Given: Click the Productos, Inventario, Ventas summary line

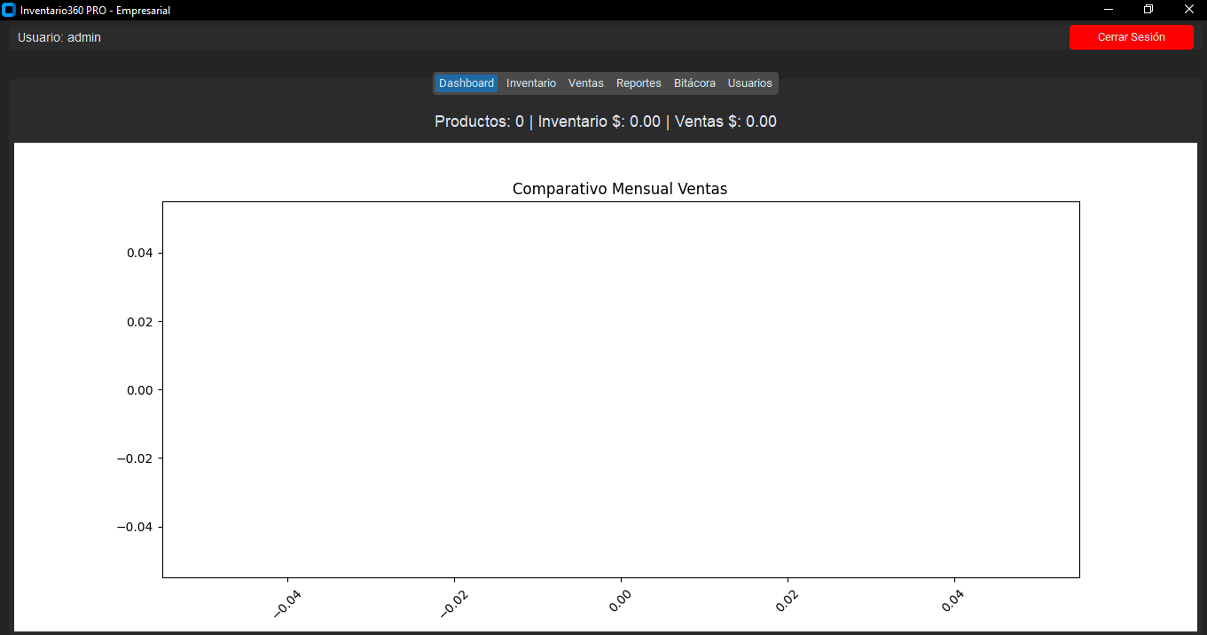Looking at the screenshot, I should 605,122.
